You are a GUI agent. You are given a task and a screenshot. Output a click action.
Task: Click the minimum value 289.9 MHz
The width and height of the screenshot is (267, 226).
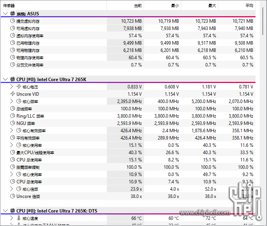point(168,138)
